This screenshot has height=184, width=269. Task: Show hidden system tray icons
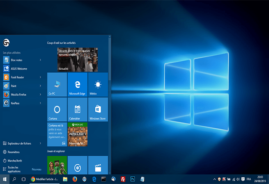point(215,179)
